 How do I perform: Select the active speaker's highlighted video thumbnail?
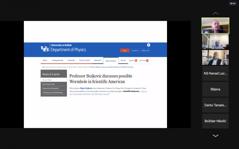point(215,26)
